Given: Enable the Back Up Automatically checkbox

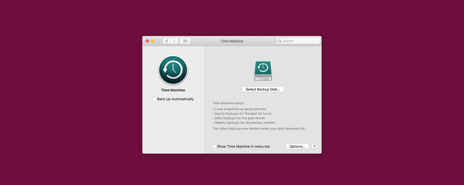Looking at the screenshot, I should point(154,99).
